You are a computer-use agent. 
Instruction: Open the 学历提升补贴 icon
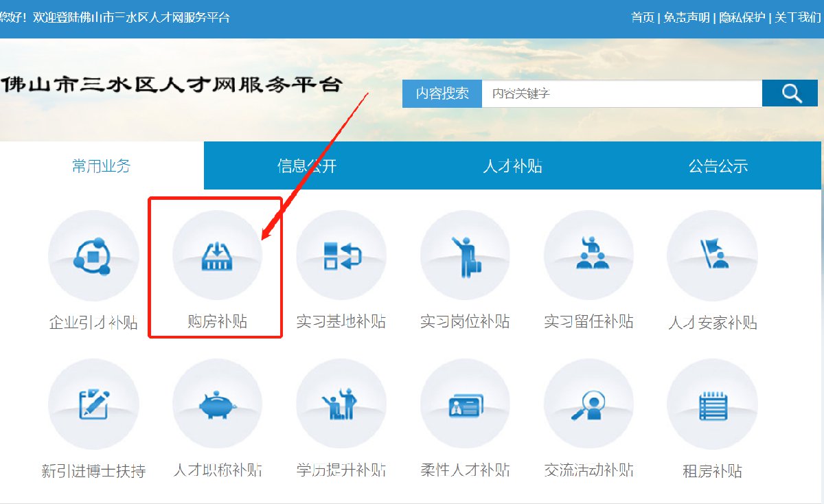(341, 404)
